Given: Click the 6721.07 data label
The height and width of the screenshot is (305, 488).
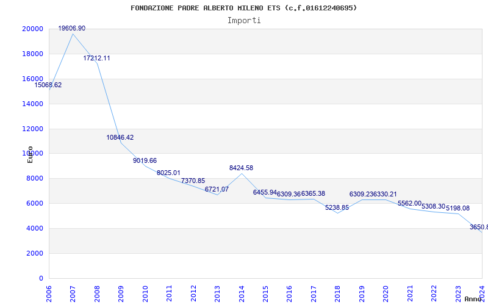Looking at the screenshot, I should pyautogui.click(x=217, y=189).
